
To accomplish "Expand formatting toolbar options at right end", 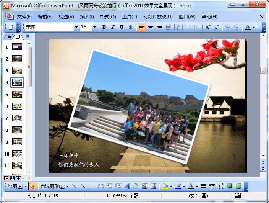I will click(x=264, y=28).
